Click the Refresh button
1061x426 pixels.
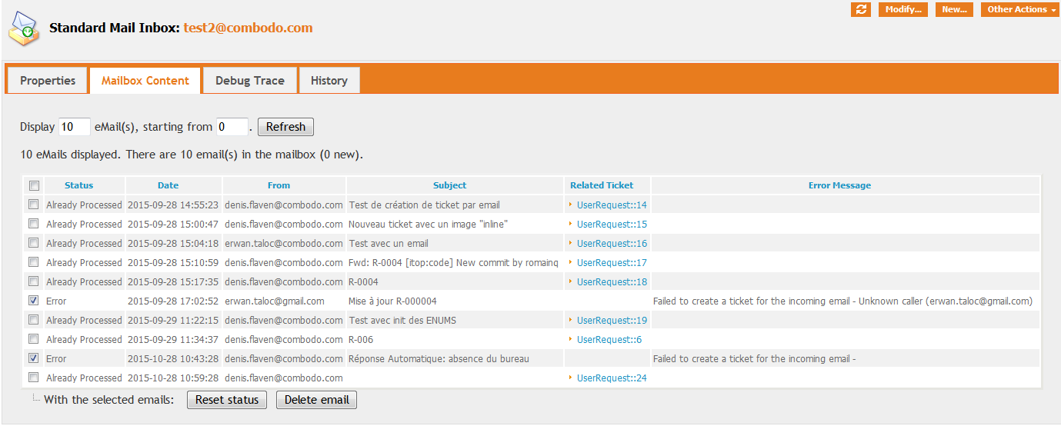coord(285,127)
